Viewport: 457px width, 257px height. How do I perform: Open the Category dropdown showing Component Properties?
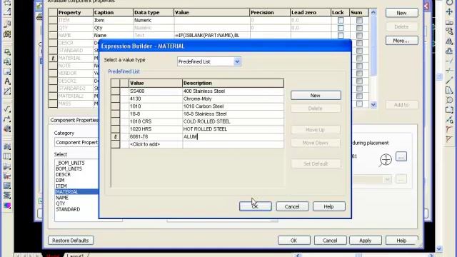(76, 143)
